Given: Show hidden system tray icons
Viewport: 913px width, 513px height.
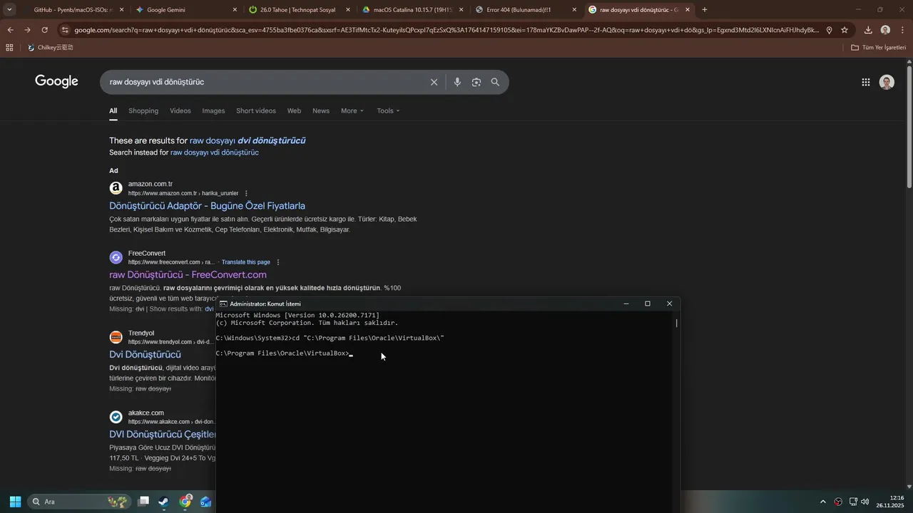Looking at the screenshot, I should coord(822,502).
